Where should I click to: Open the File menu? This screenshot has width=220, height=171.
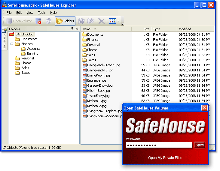(x=9, y=13)
